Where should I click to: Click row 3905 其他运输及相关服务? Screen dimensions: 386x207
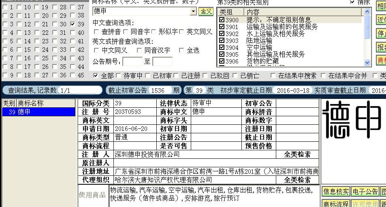point(290,54)
